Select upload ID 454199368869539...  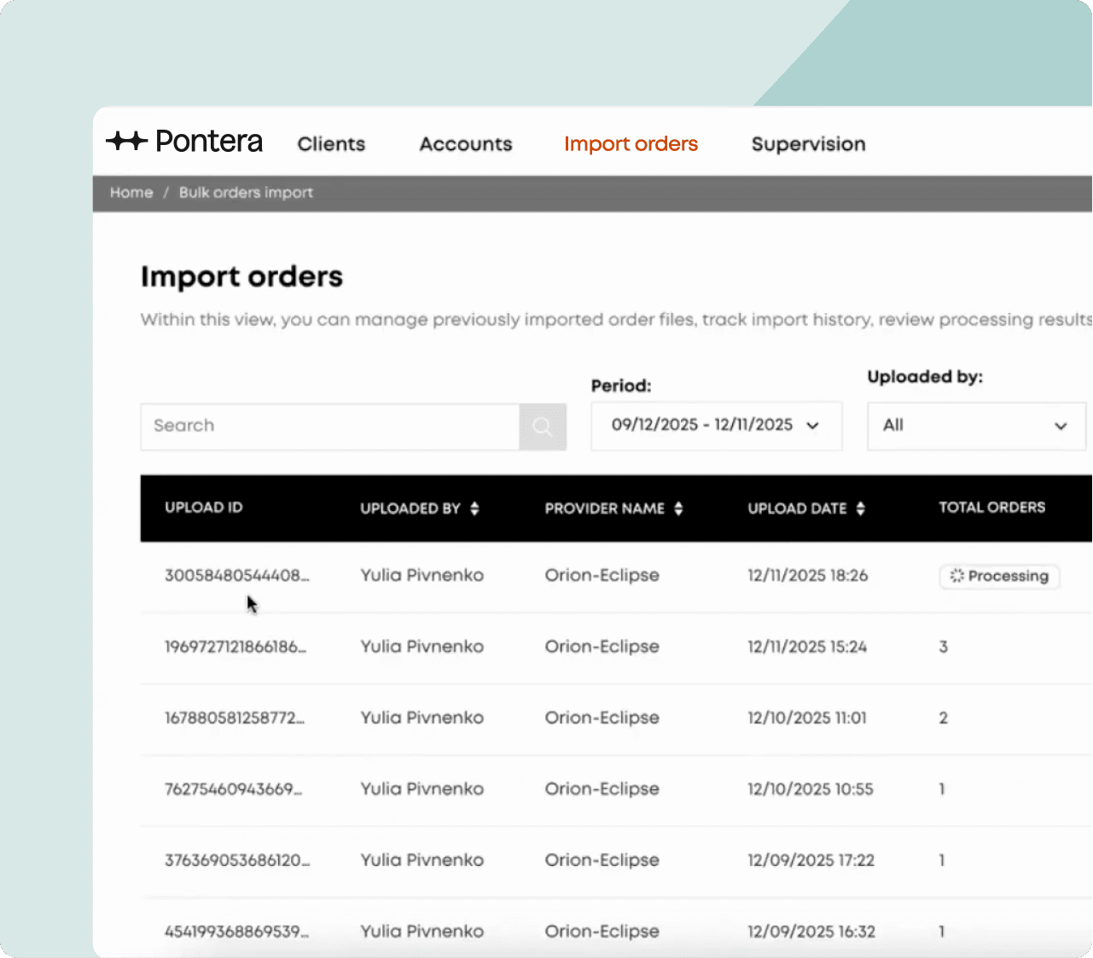(x=236, y=932)
